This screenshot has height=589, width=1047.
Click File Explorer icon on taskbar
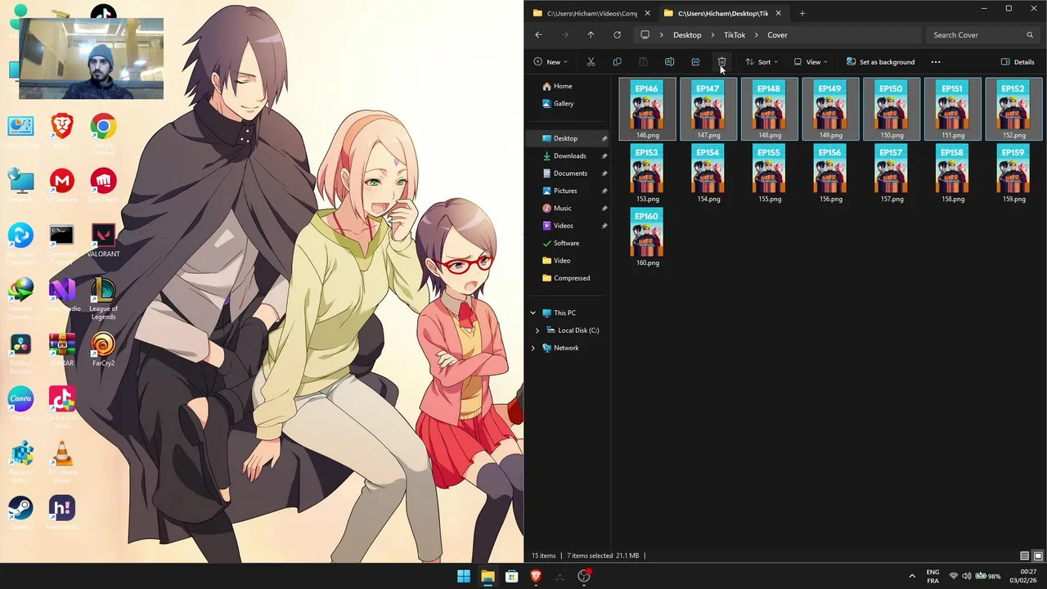(488, 576)
